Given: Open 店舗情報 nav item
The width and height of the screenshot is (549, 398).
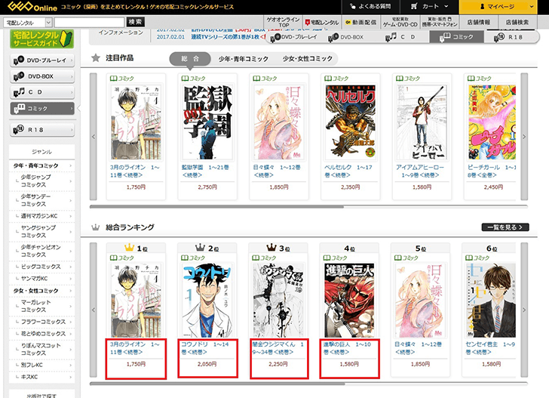Looking at the screenshot, I should pos(478,22).
